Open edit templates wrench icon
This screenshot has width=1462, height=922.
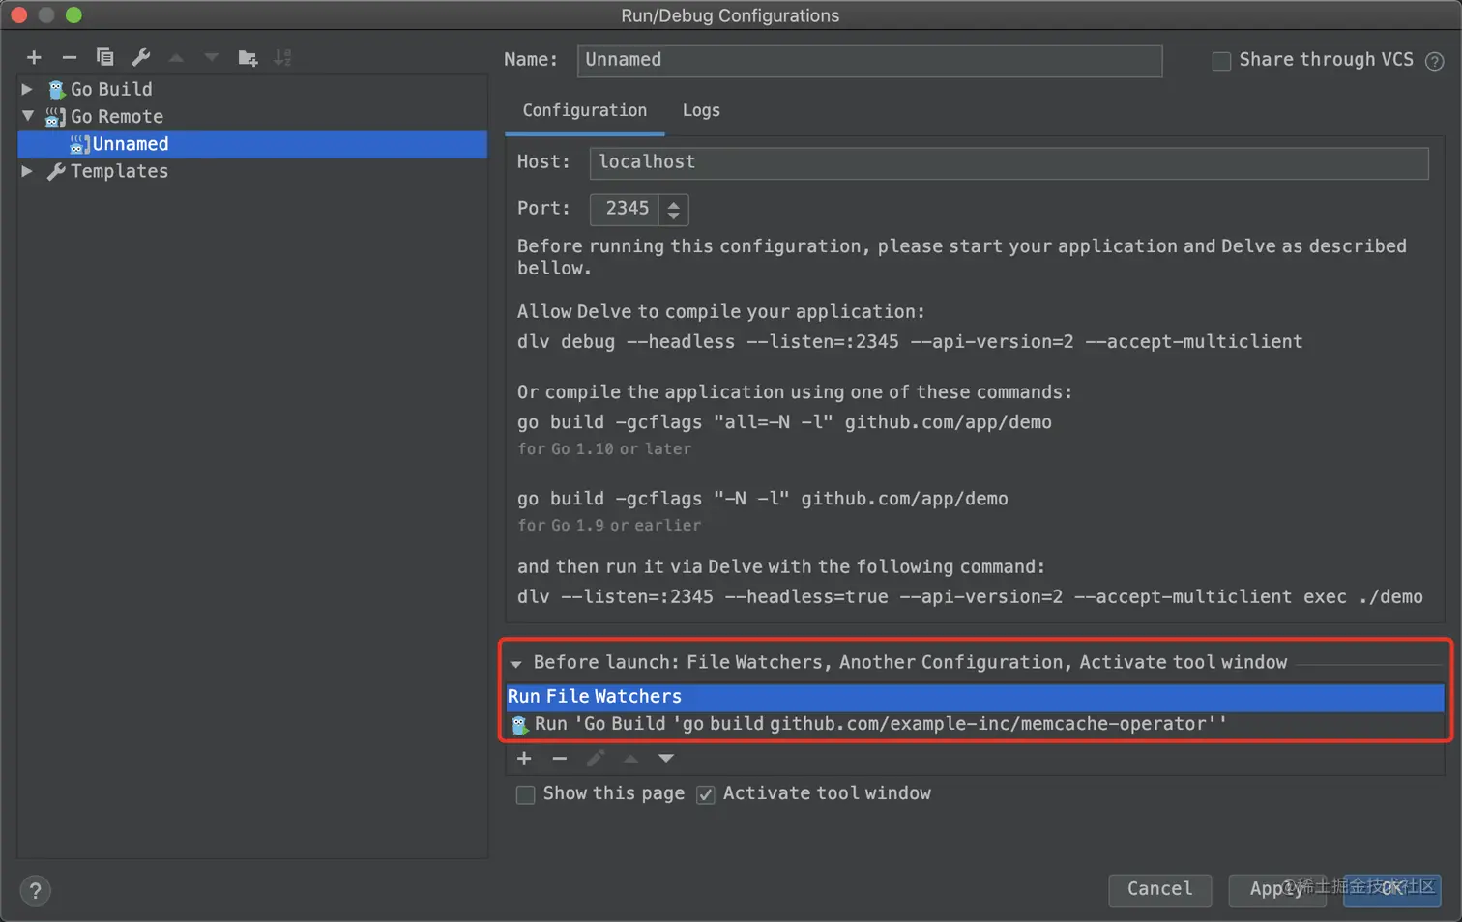coord(141,58)
